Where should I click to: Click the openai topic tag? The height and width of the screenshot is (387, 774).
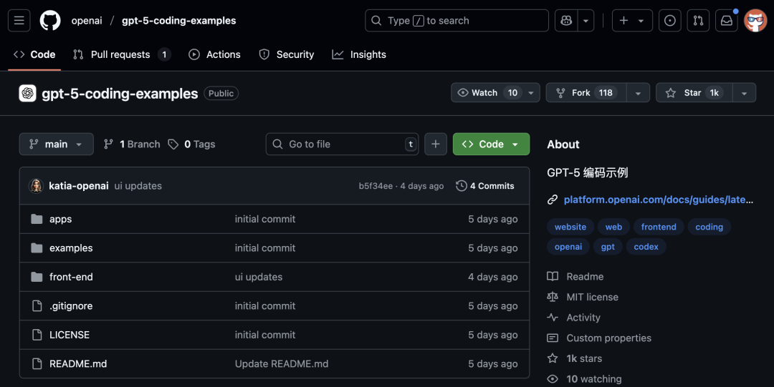568,247
